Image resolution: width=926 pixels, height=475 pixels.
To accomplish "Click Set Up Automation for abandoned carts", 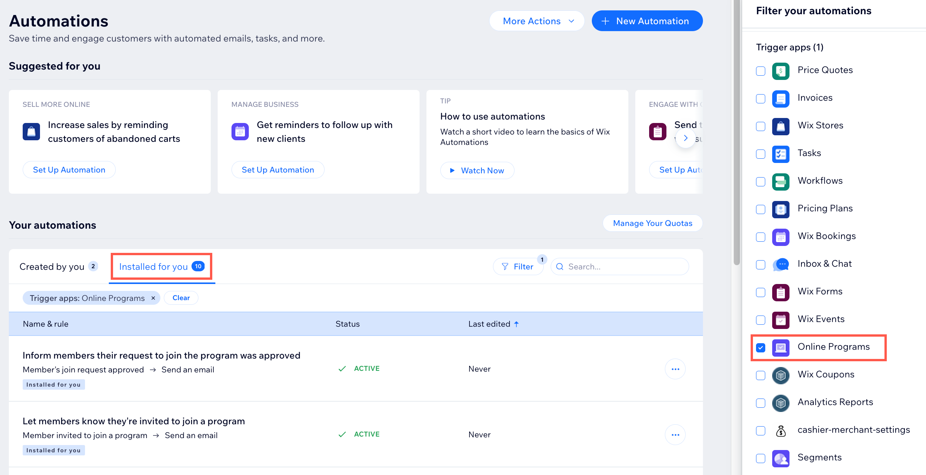I will tap(69, 170).
